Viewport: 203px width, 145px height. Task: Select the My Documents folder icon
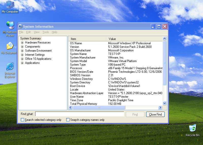9,48
